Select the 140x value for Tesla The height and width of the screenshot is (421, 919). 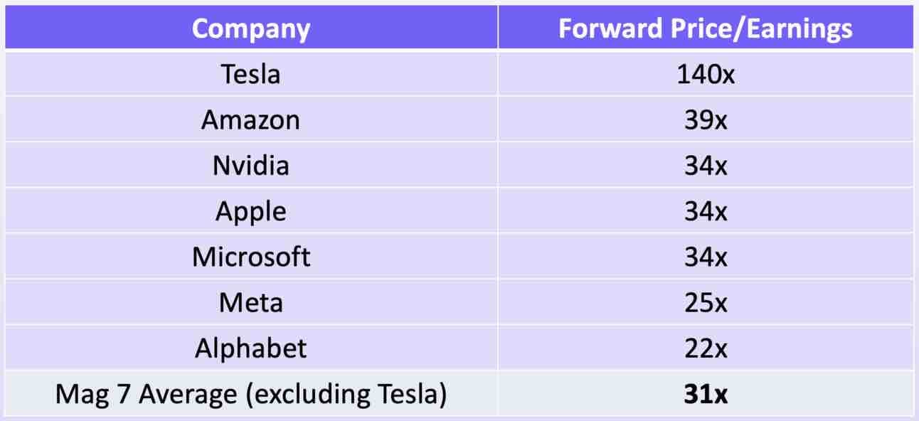click(x=706, y=74)
